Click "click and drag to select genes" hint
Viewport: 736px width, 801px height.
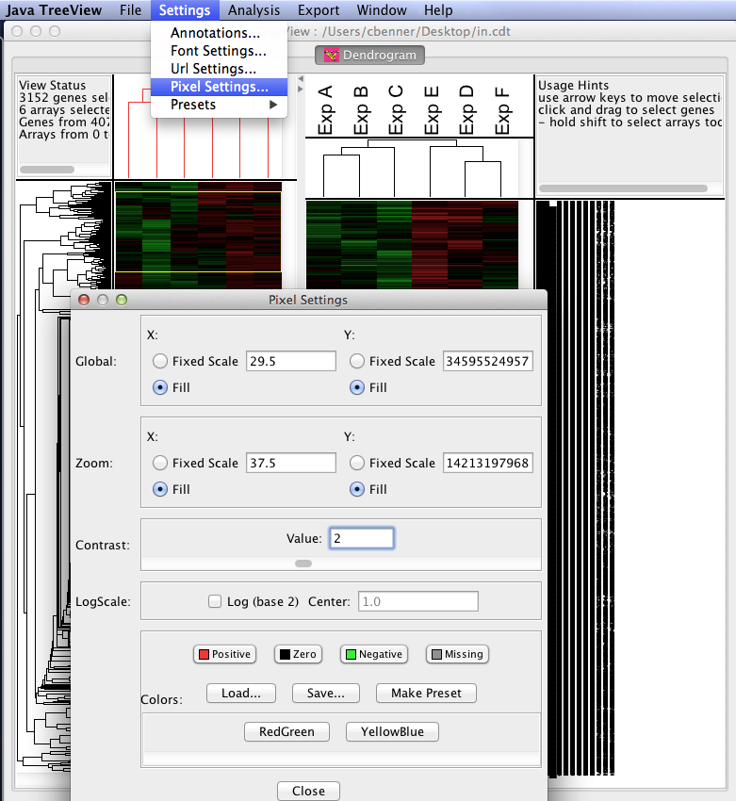coord(626,110)
